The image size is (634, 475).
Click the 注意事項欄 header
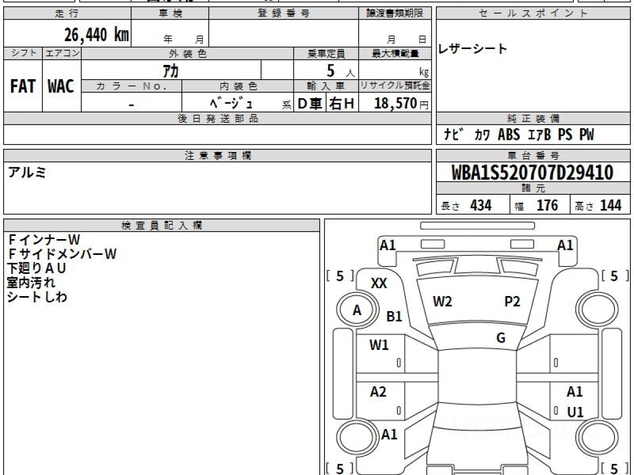pos(218,156)
